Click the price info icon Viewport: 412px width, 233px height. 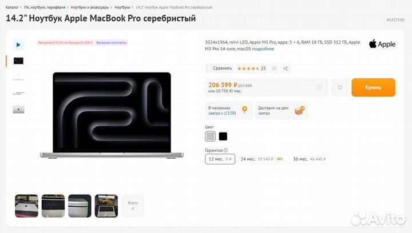click(x=319, y=87)
